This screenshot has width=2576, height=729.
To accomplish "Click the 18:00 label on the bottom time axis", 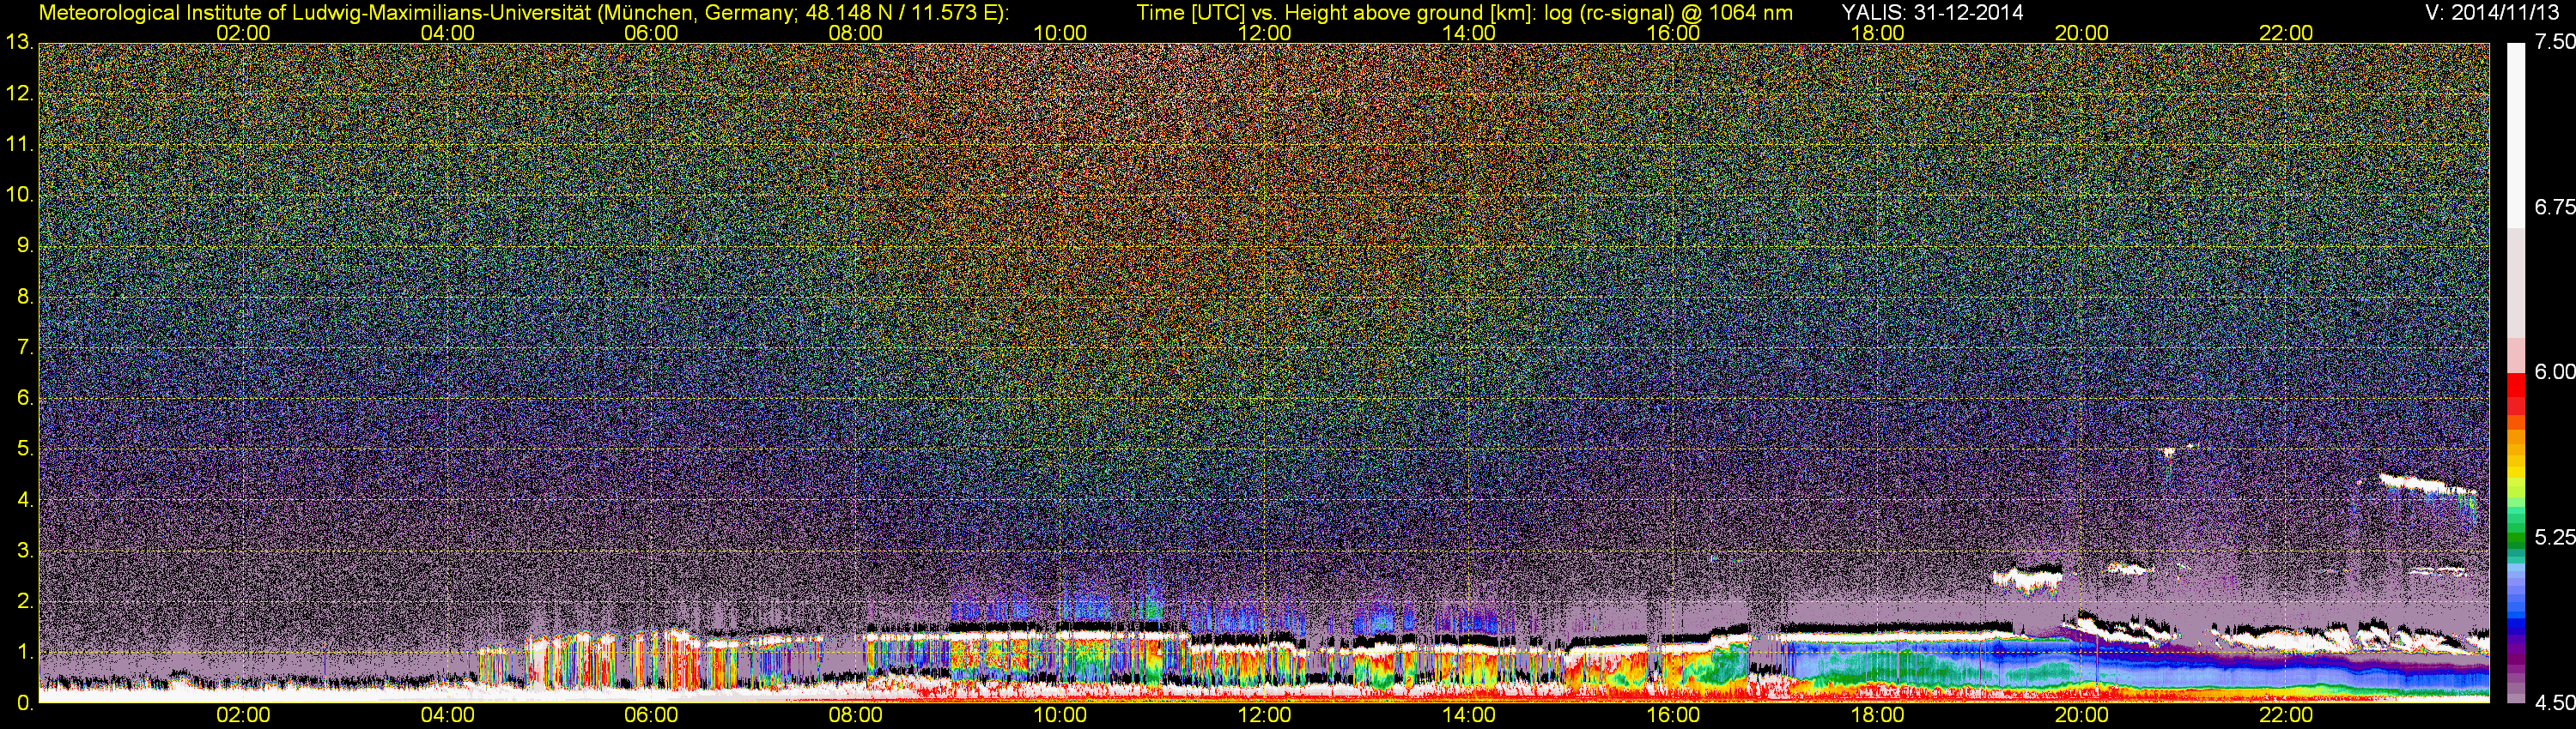I will click(1877, 715).
